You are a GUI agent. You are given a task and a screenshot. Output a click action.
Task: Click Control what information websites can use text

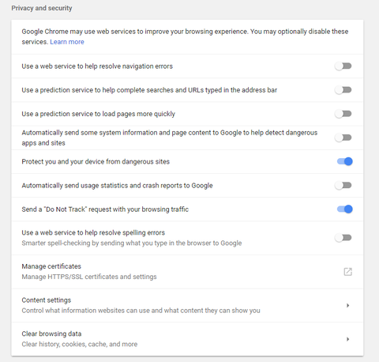[141, 311]
